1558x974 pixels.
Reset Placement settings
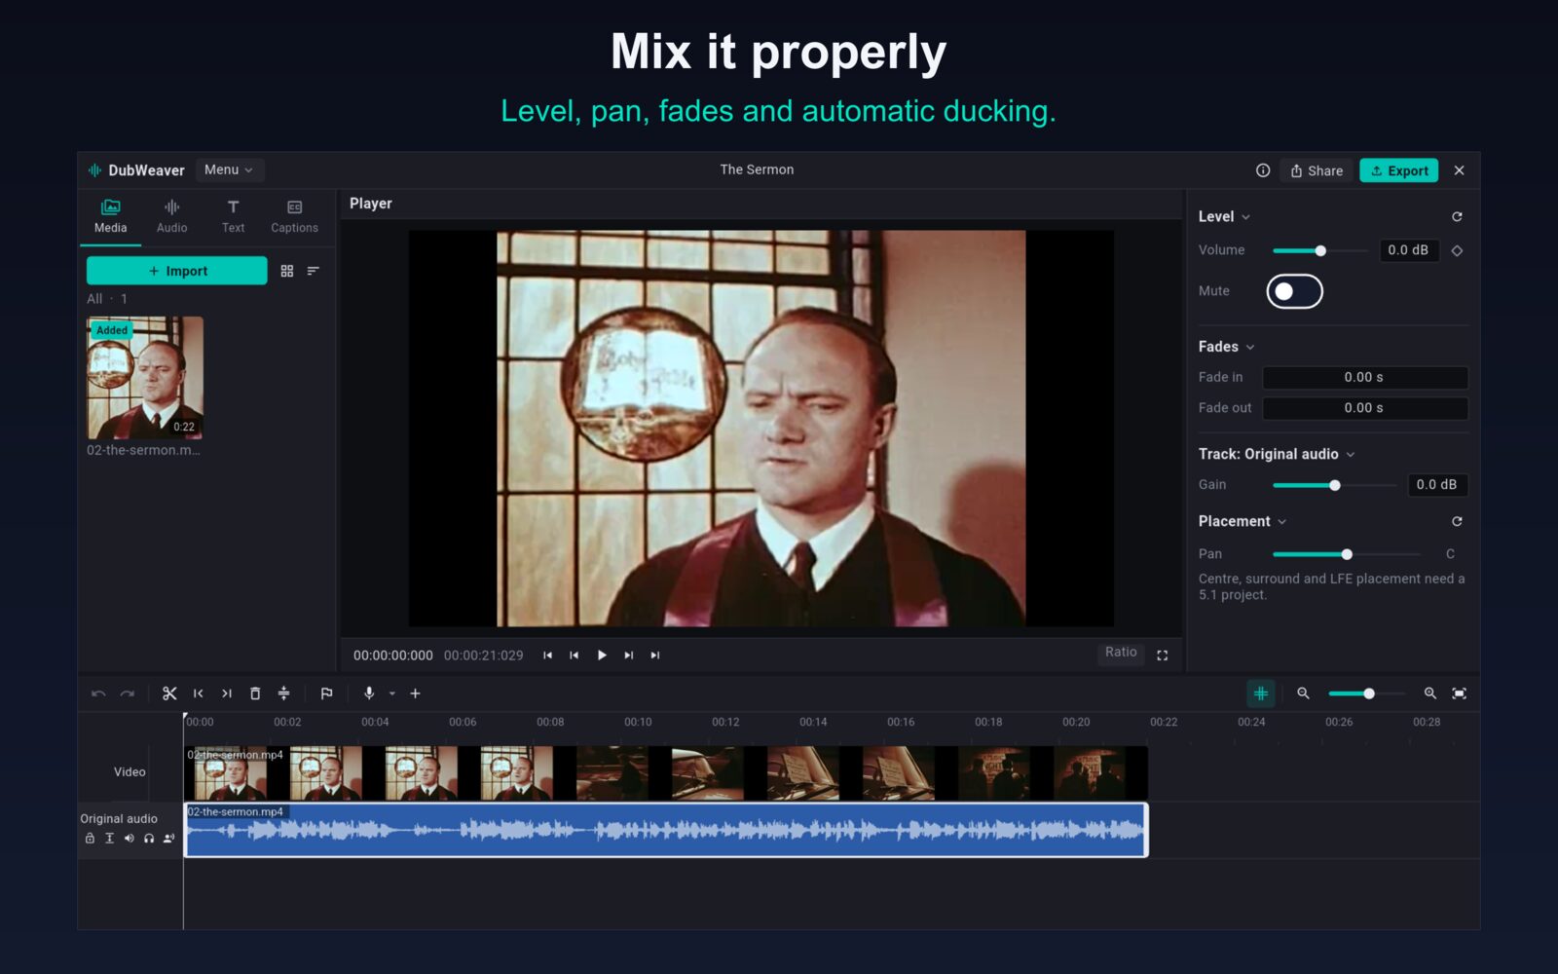point(1457,521)
